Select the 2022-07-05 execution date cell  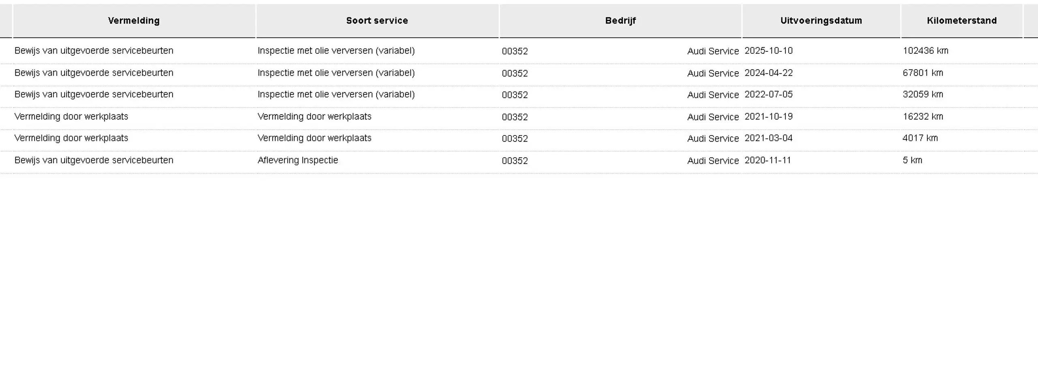(x=768, y=95)
